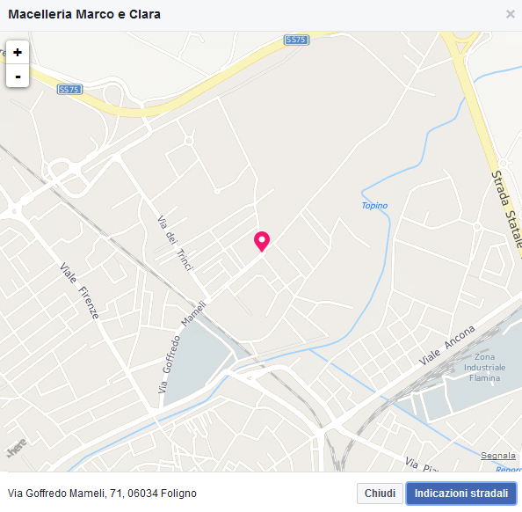Open Indicazioni stradali for directions

click(x=461, y=494)
